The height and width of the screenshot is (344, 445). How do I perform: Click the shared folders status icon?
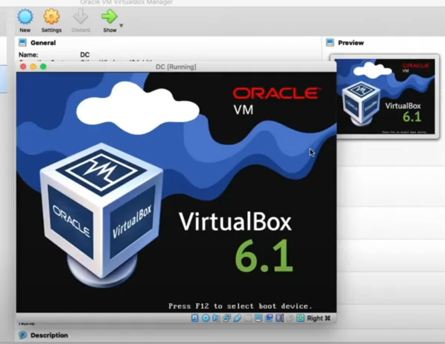pyautogui.click(x=248, y=318)
